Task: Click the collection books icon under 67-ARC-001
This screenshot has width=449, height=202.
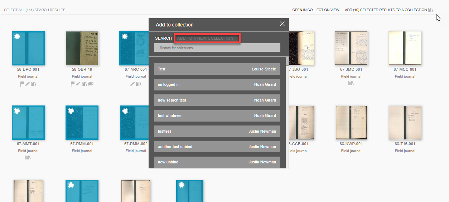Action: tap(139, 84)
